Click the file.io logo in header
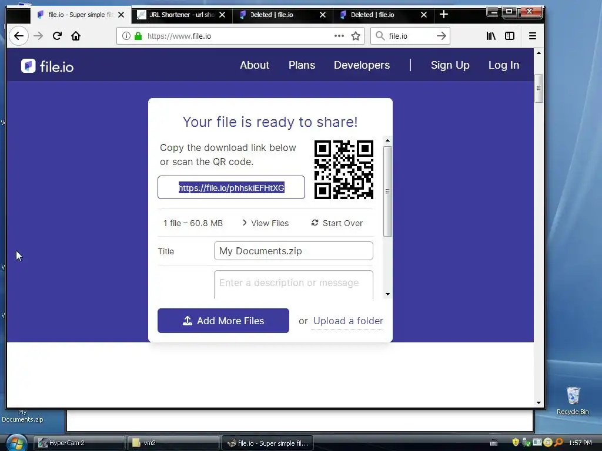602x451 pixels. (47, 66)
